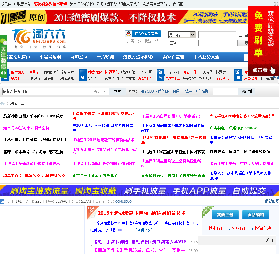279x254 pixels.
Task: Close the ad with top-right X icon
Action: pyautogui.click(x=276, y=3)
